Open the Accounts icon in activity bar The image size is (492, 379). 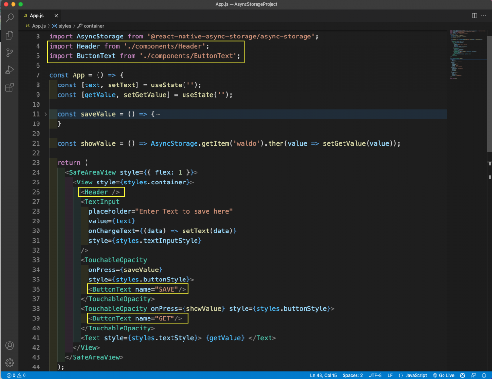coord(10,345)
